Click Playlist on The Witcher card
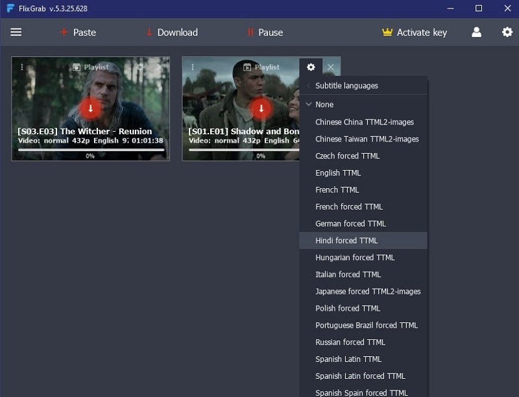 point(91,67)
